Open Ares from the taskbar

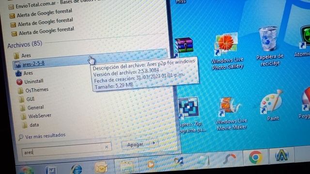[281, 156]
